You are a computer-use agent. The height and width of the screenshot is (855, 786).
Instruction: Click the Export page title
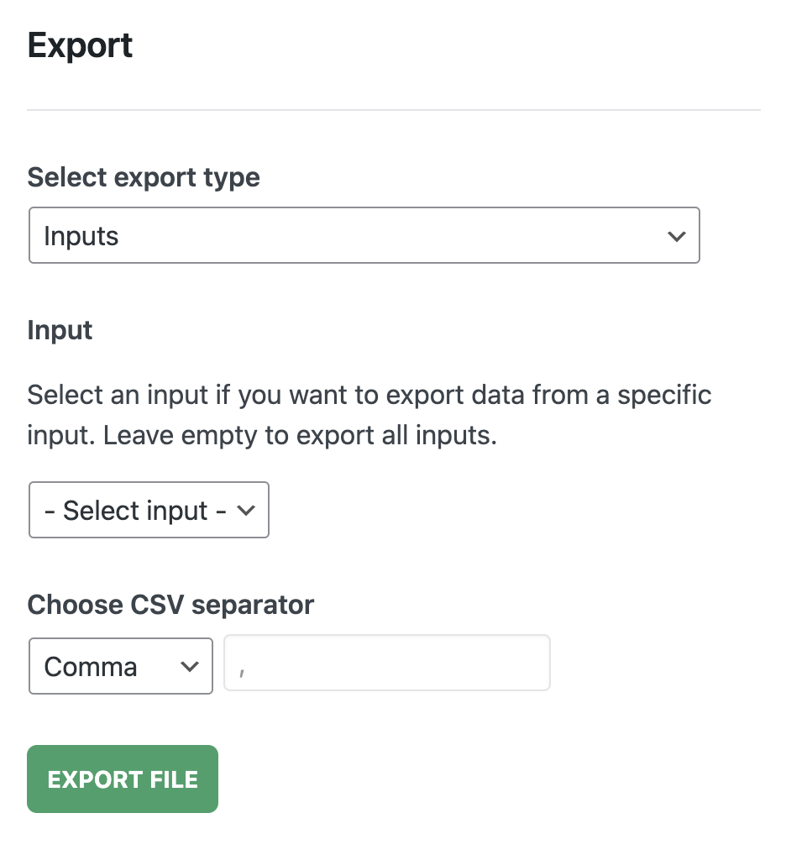click(x=80, y=45)
